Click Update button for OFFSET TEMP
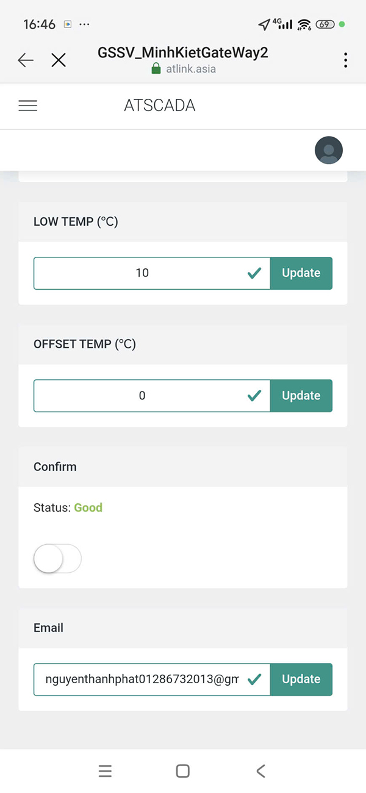Viewport: 366px width, 793px height. tap(301, 396)
